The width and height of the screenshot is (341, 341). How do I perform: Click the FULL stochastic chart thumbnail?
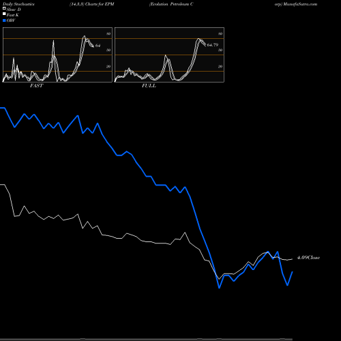click(169, 55)
